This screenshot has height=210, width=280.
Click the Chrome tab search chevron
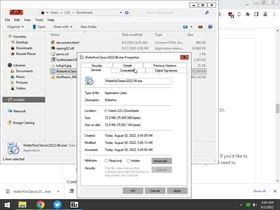(x=247, y=4)
